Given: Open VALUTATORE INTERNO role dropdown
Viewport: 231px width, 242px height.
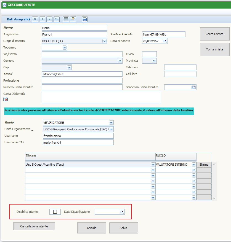Looking at the screenshot, I should 194,165.
